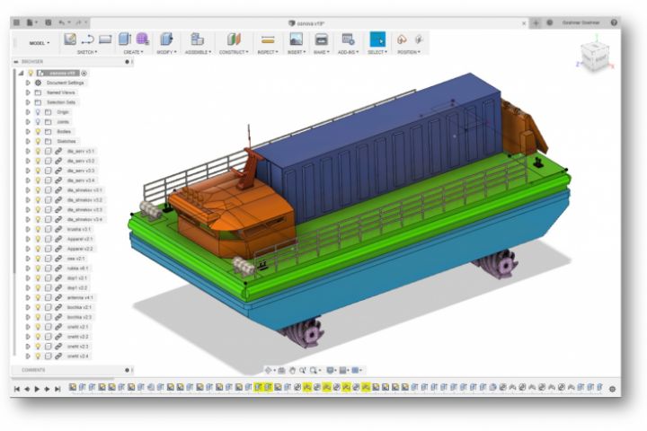Open the File menu icon
The image size is (647, 431).
(31, 22)
